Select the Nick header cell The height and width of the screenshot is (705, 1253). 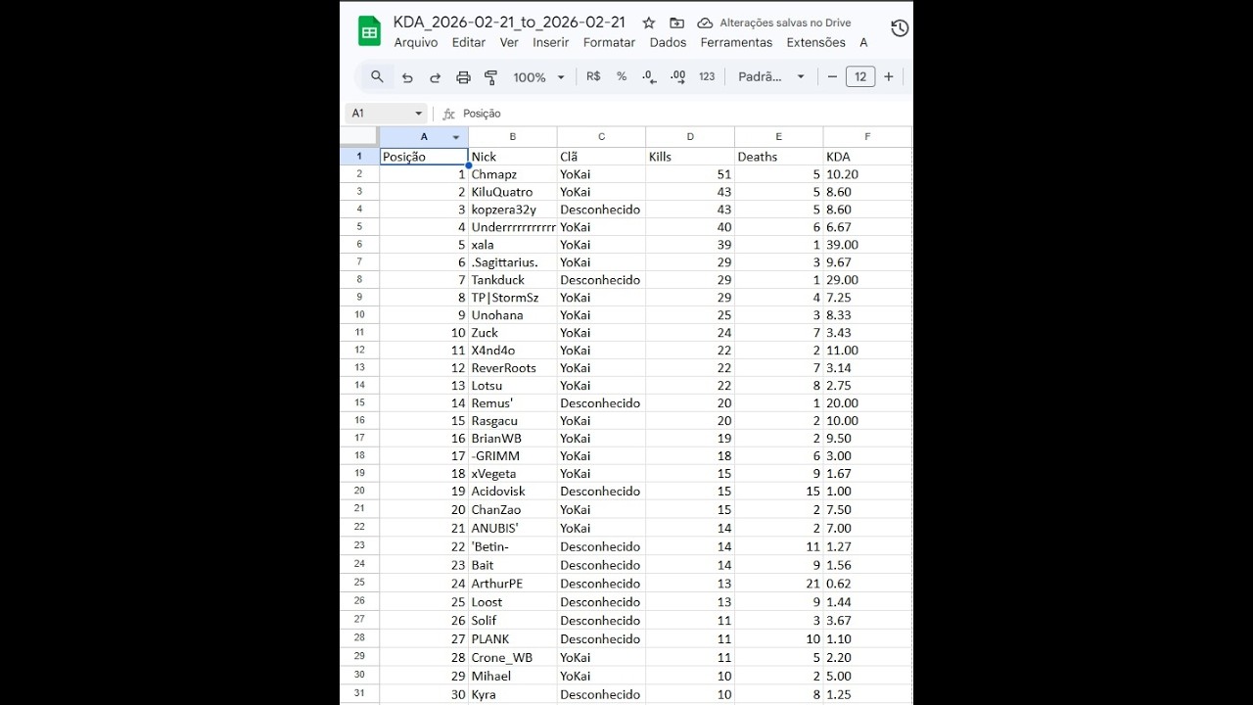tap(512, 157)
